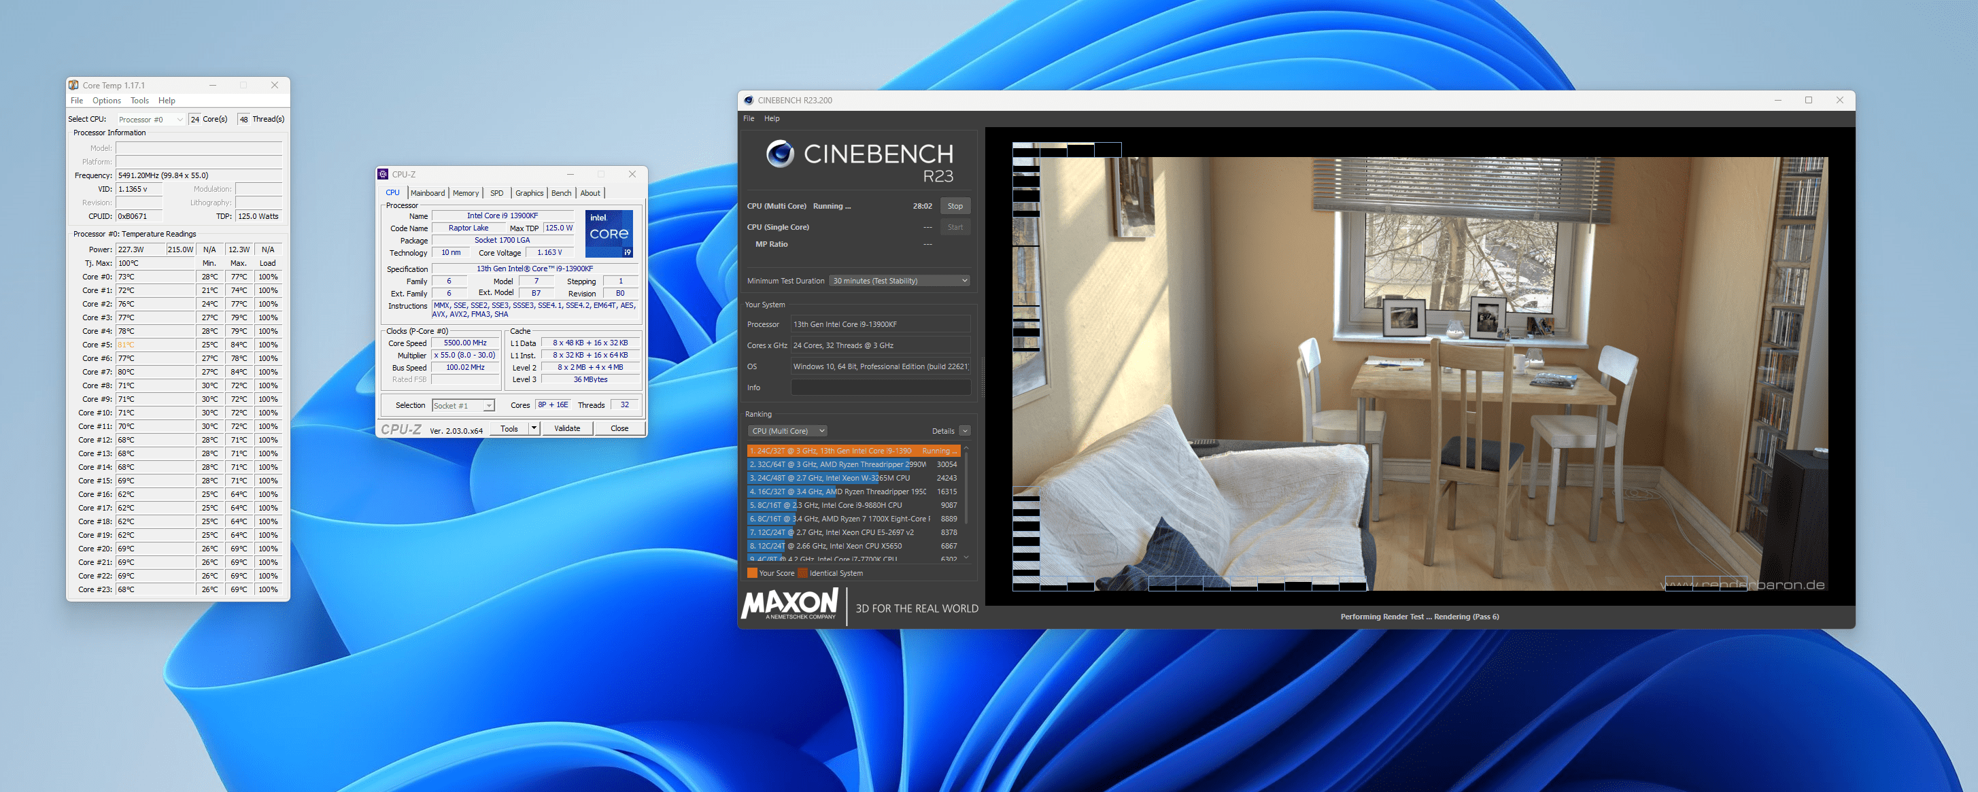Viewport: 1978px width, 792px height.
Task: Click the Processor field in Your System
Action: tap(881, 325)
